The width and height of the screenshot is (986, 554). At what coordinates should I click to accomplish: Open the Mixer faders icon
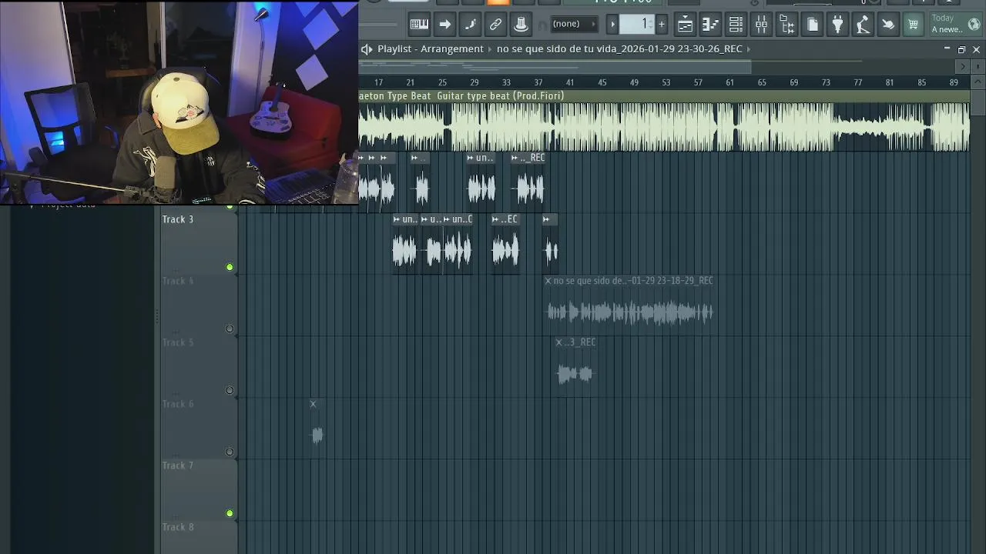(761, 25)
